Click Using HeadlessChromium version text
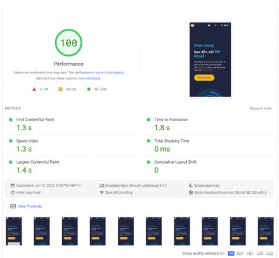279x258 pixels. click(x=230, y=192)
